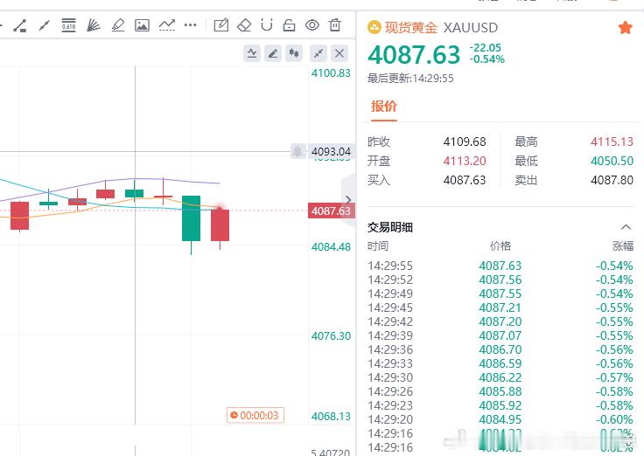
Task: Toggle the lock drawings icon
Action: (x=289, y=25)
